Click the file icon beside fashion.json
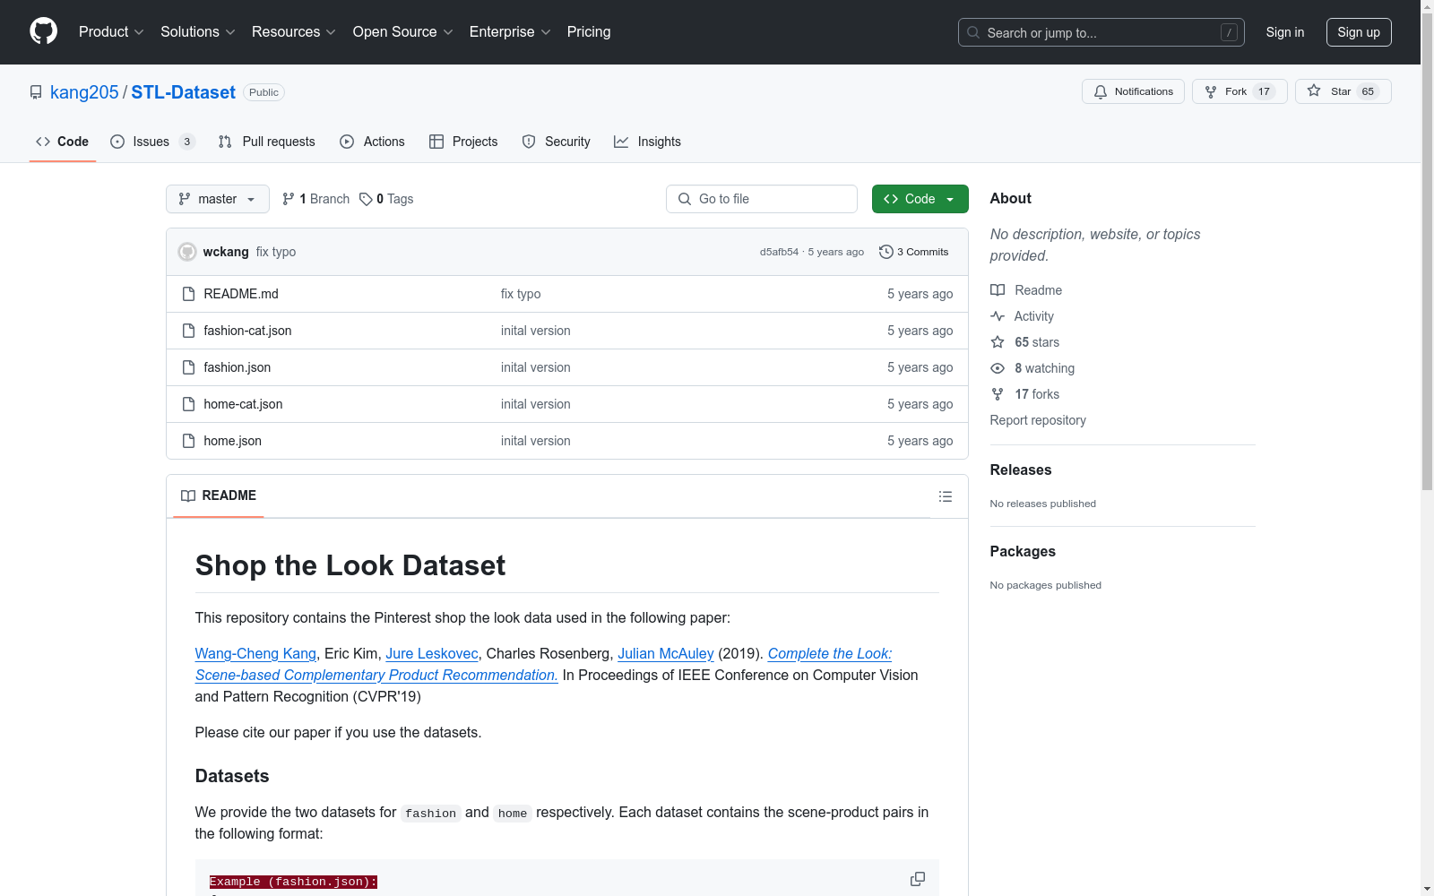The image size is (1434, 896). tap(188, 367)
